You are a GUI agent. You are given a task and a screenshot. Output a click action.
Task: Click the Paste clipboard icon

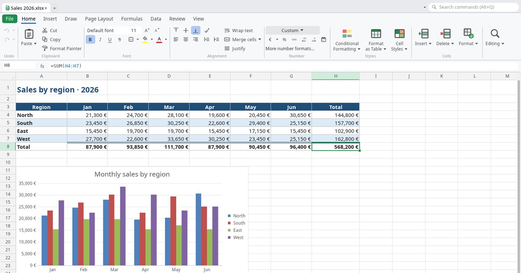[x=29, y=34]
